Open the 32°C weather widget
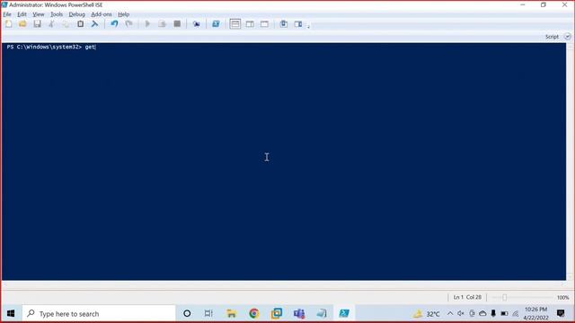 point(427,314)
